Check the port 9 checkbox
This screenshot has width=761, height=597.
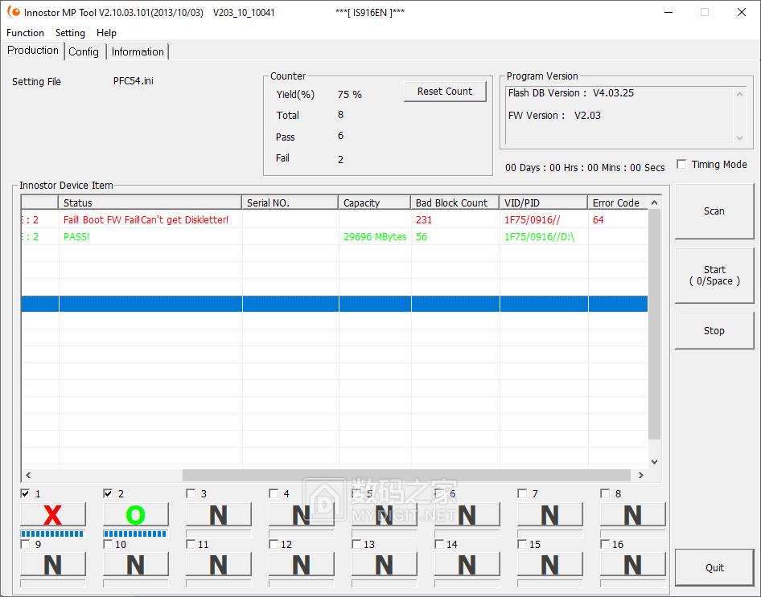tap(25, 544)
